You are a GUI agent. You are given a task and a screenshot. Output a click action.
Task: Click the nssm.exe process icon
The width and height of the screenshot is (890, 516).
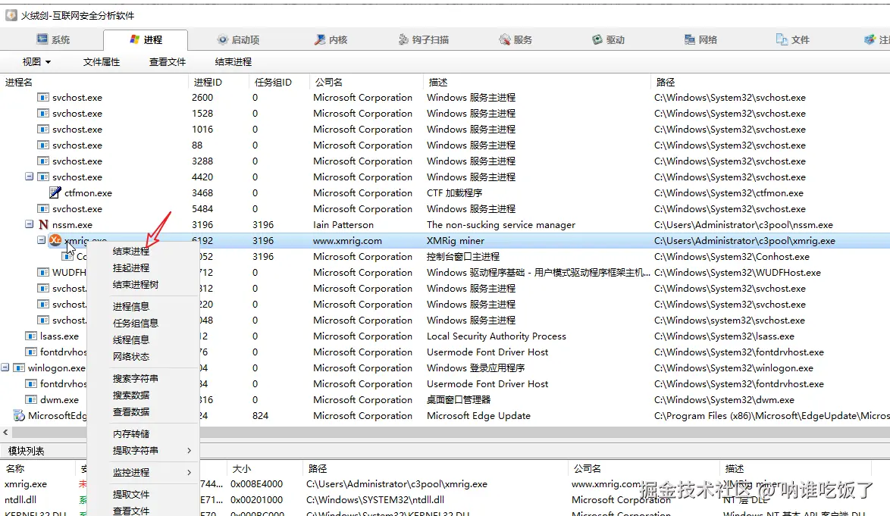click(x=43, y=224)
